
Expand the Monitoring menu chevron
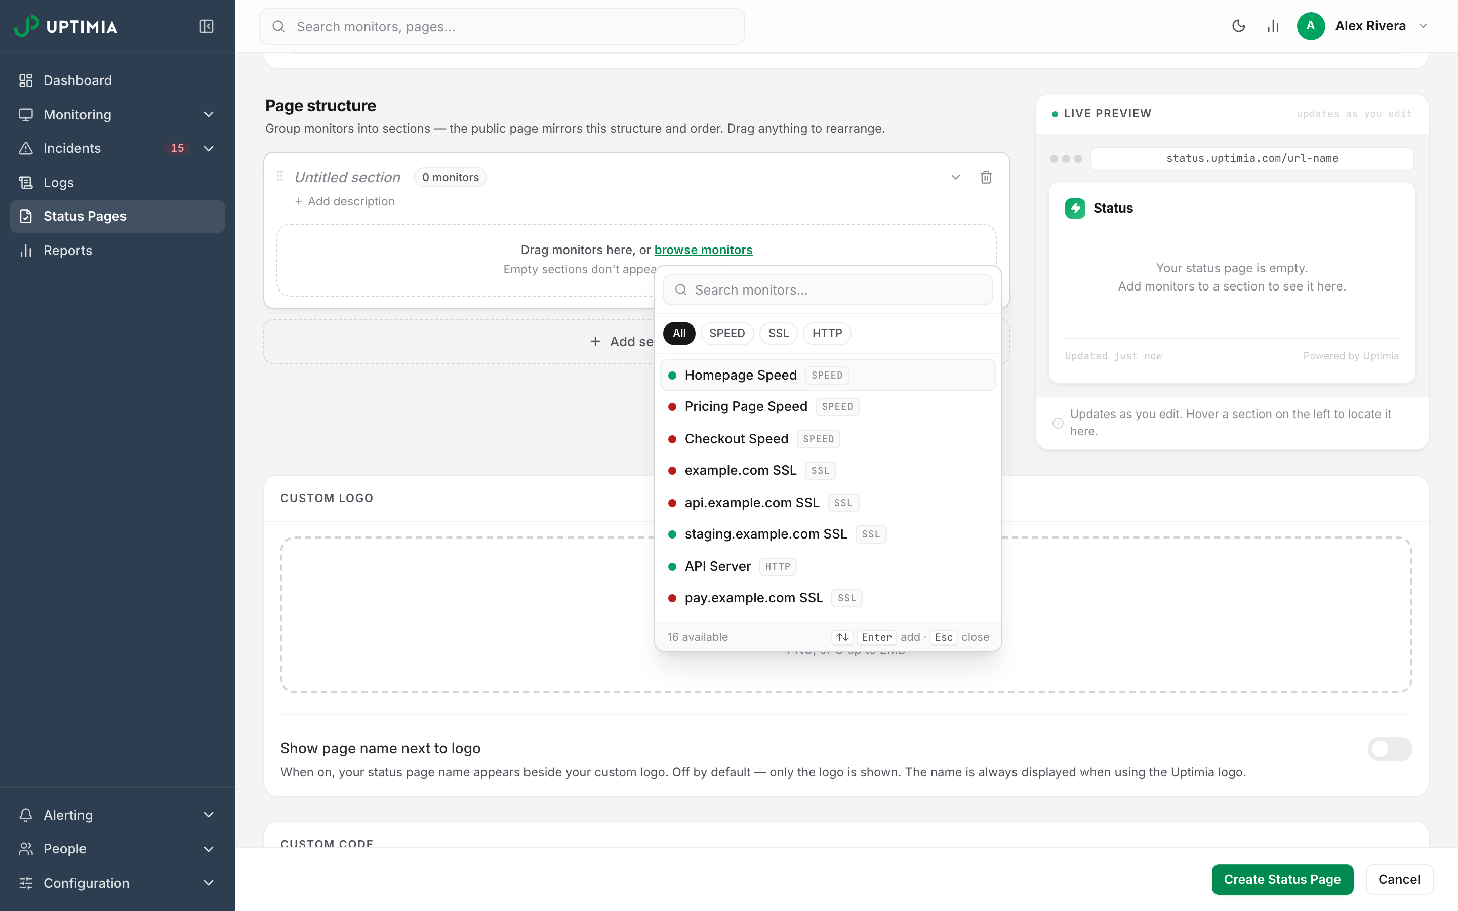(x=209, y=114)
